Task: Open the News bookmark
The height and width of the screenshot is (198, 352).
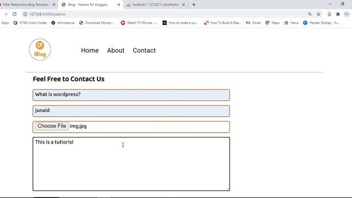Action: point(291,23)
